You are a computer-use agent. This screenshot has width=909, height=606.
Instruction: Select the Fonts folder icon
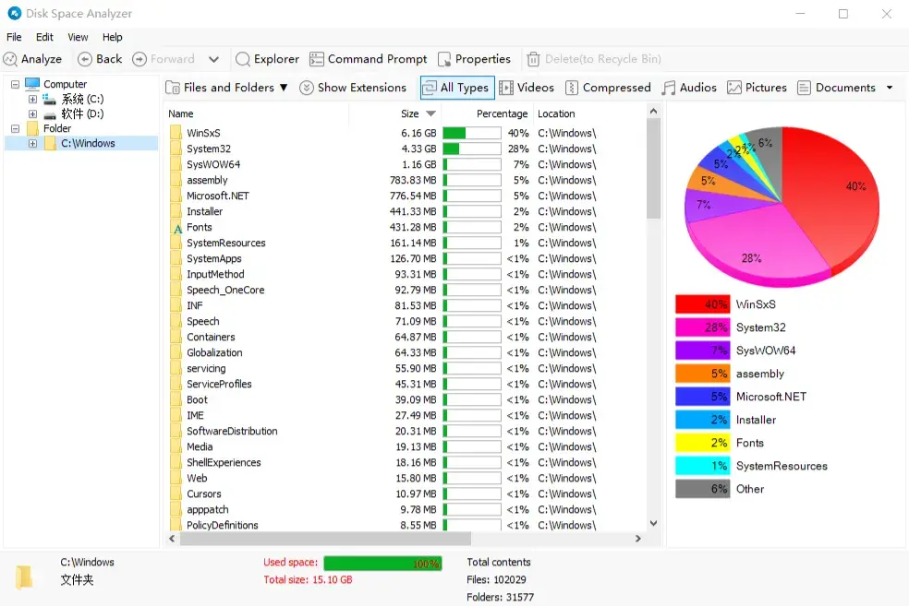[176, 228]
